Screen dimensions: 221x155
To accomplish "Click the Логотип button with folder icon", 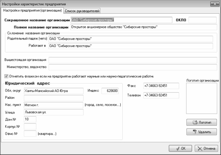I will (201, 122).
